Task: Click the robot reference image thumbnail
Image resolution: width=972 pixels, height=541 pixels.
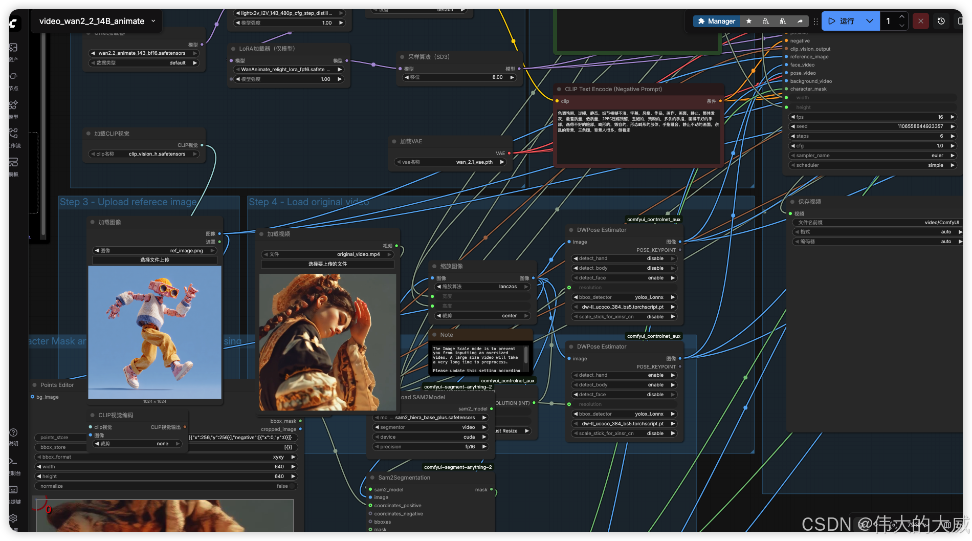Action: [x=154, y=333]
